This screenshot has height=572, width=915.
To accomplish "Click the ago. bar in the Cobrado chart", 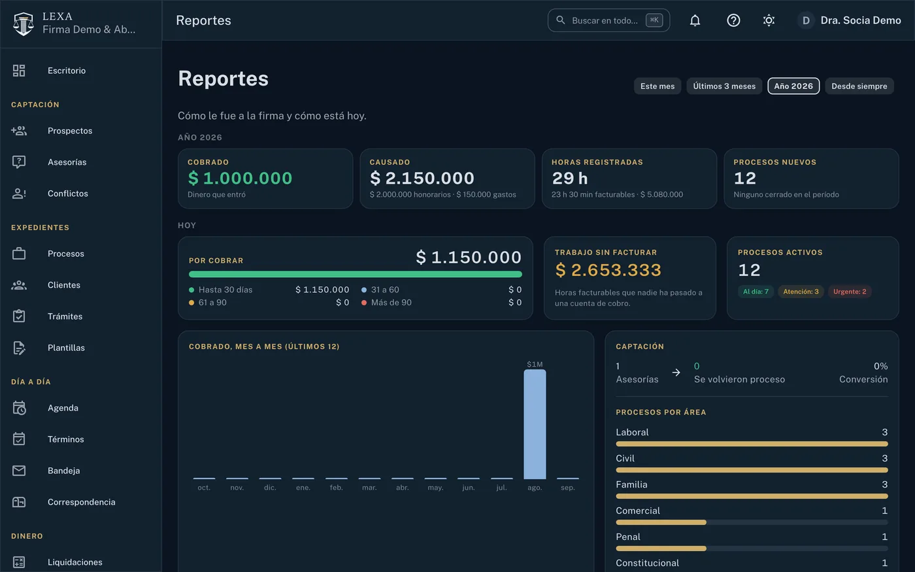I will (x=535, y=424).
